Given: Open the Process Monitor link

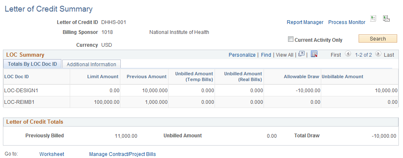Looking at the screenshot, I should (347, 22).
